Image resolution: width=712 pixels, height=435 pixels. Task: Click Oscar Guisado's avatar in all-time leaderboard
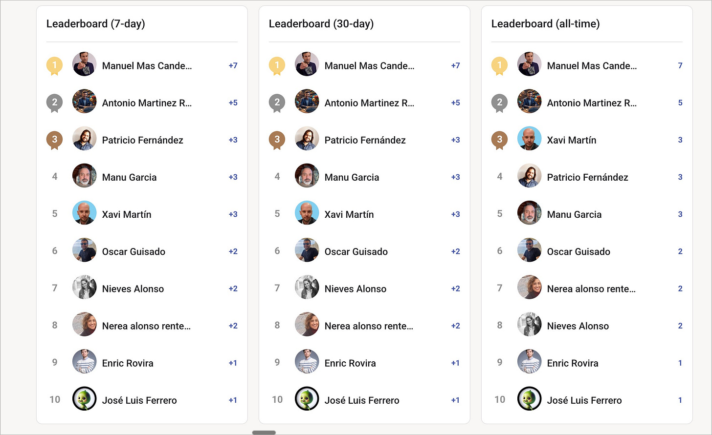pos(529,251)
